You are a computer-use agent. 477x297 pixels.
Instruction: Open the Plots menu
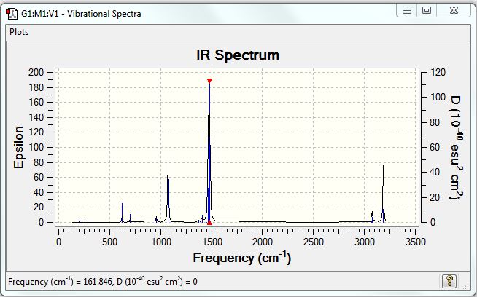coord(19,32)
